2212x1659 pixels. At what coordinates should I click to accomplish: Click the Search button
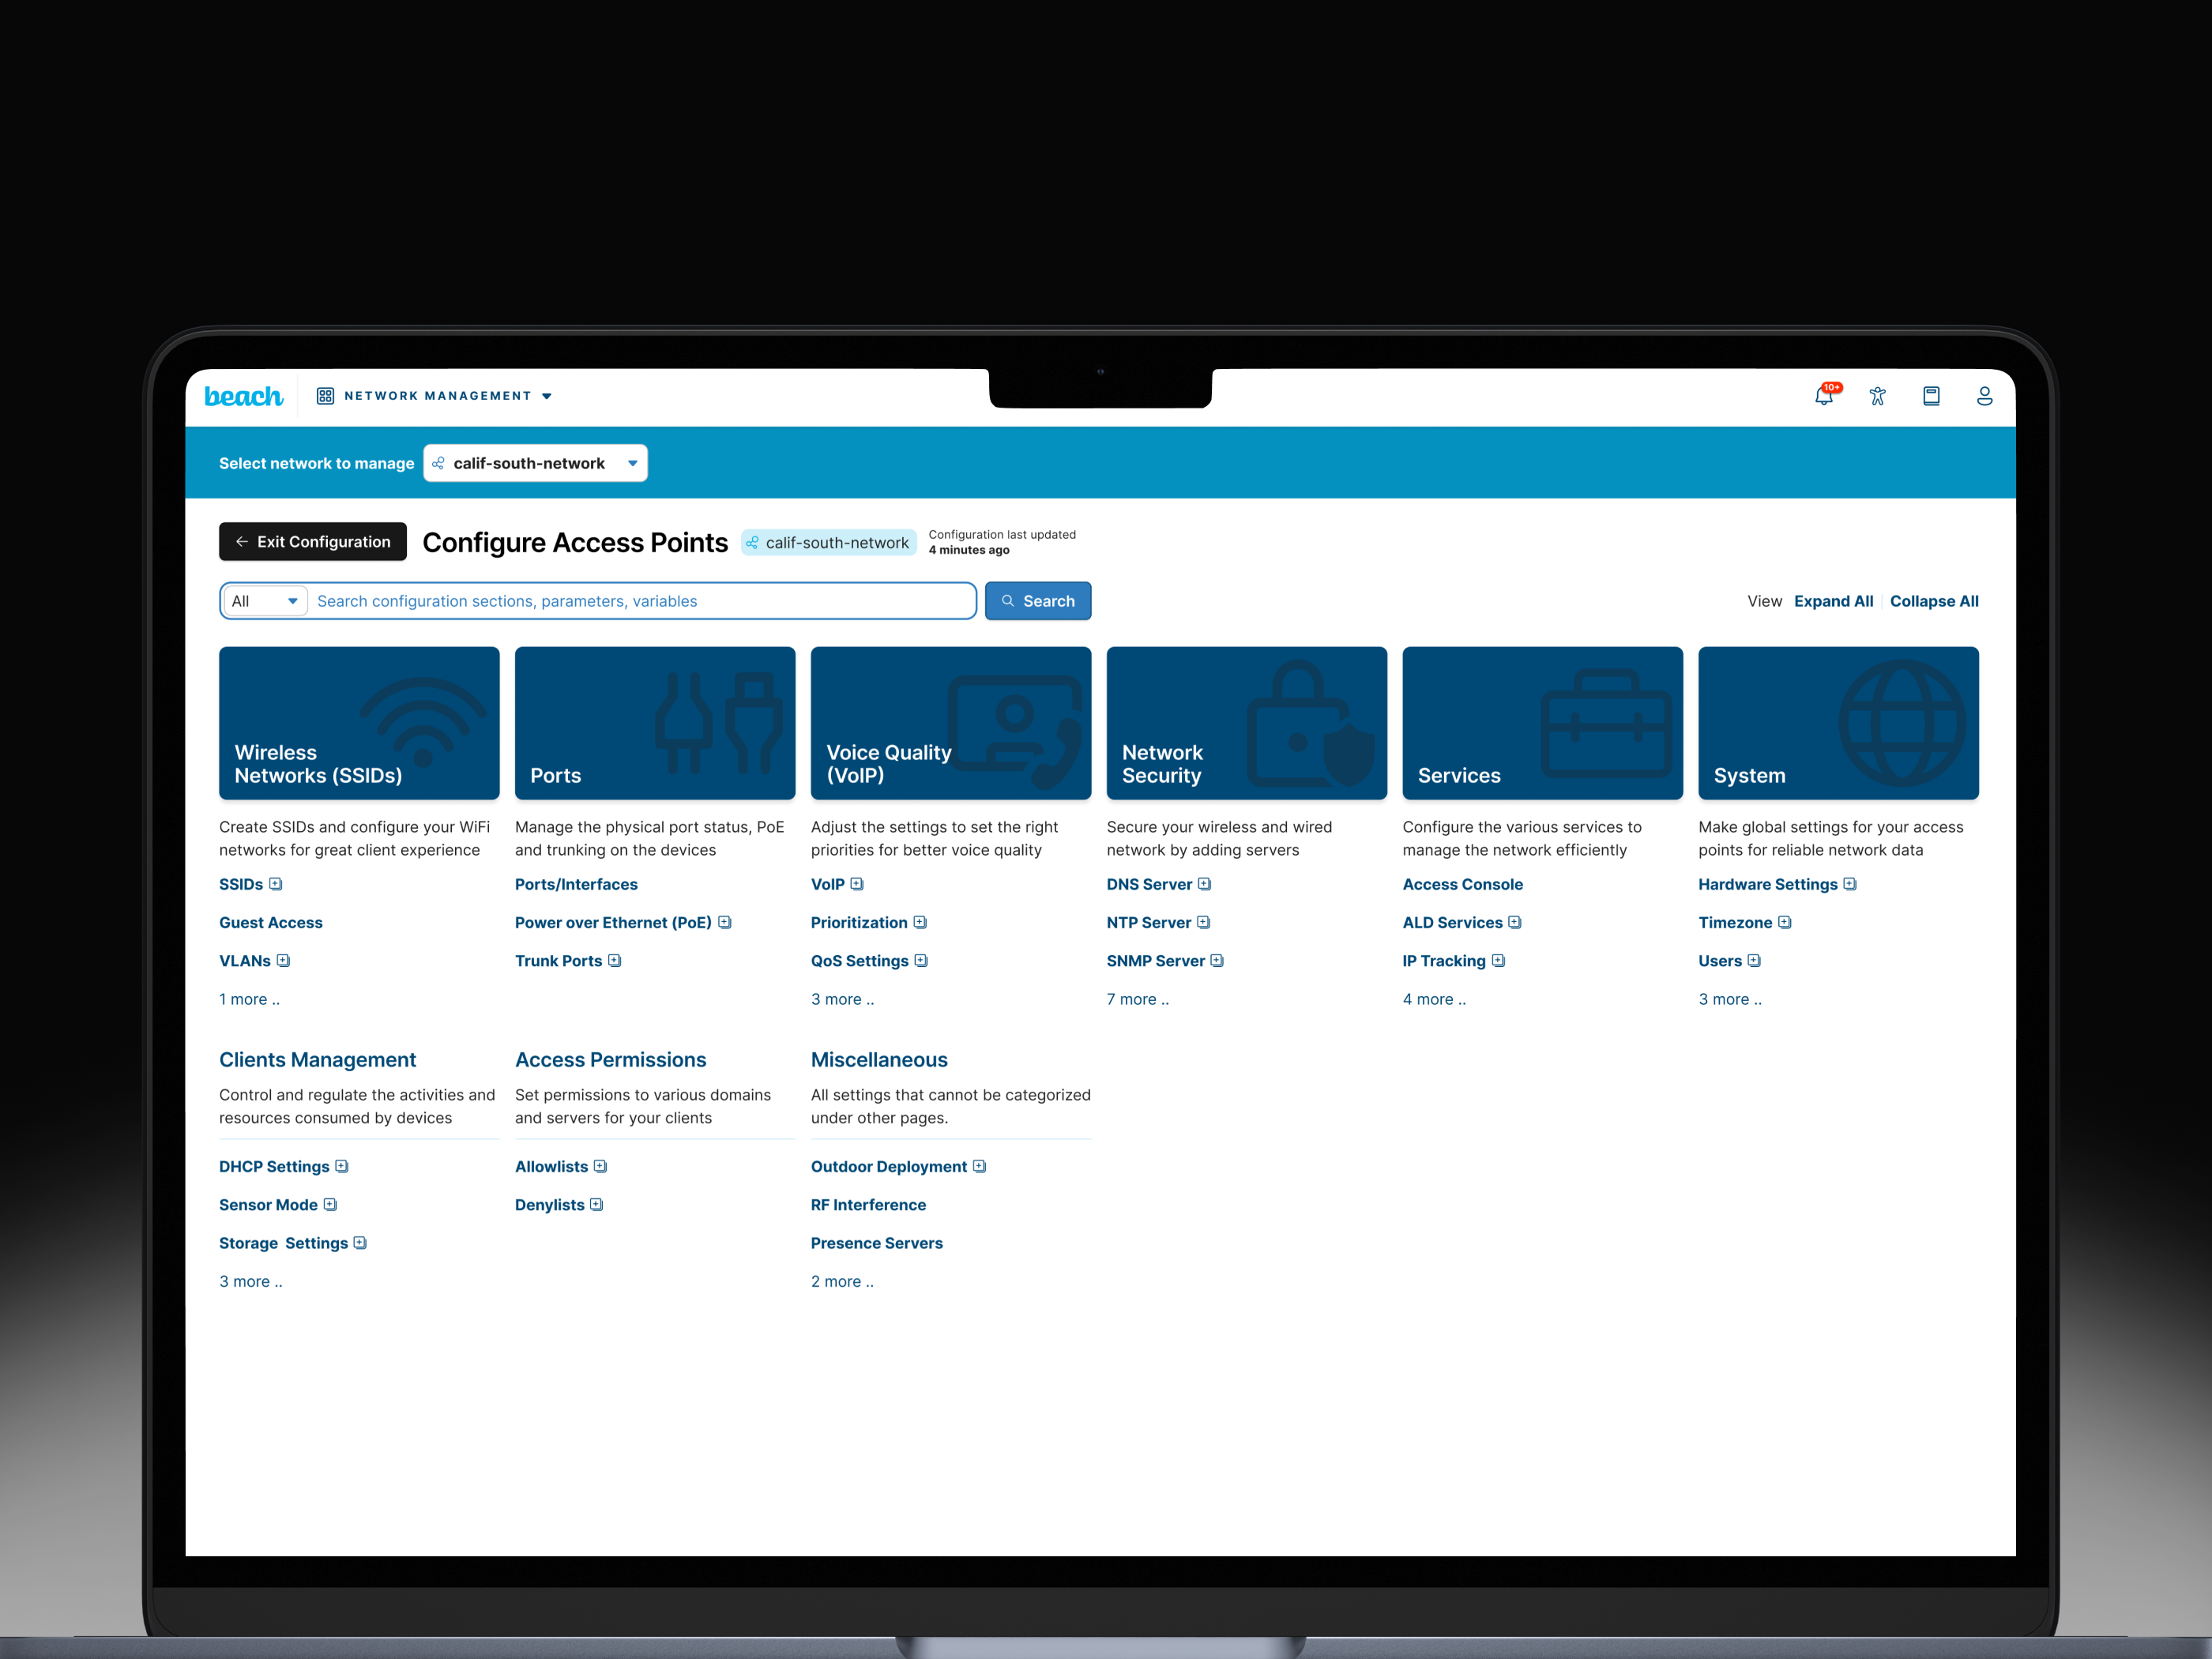[1038, 600]
